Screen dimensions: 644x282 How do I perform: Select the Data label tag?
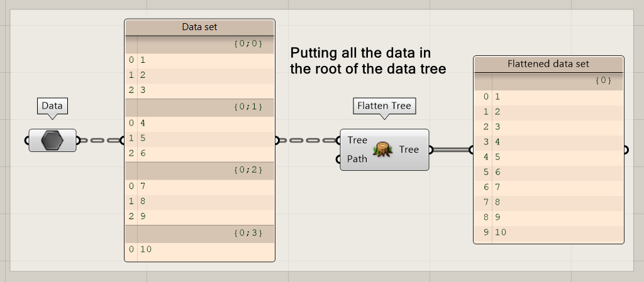coord(52,106)
